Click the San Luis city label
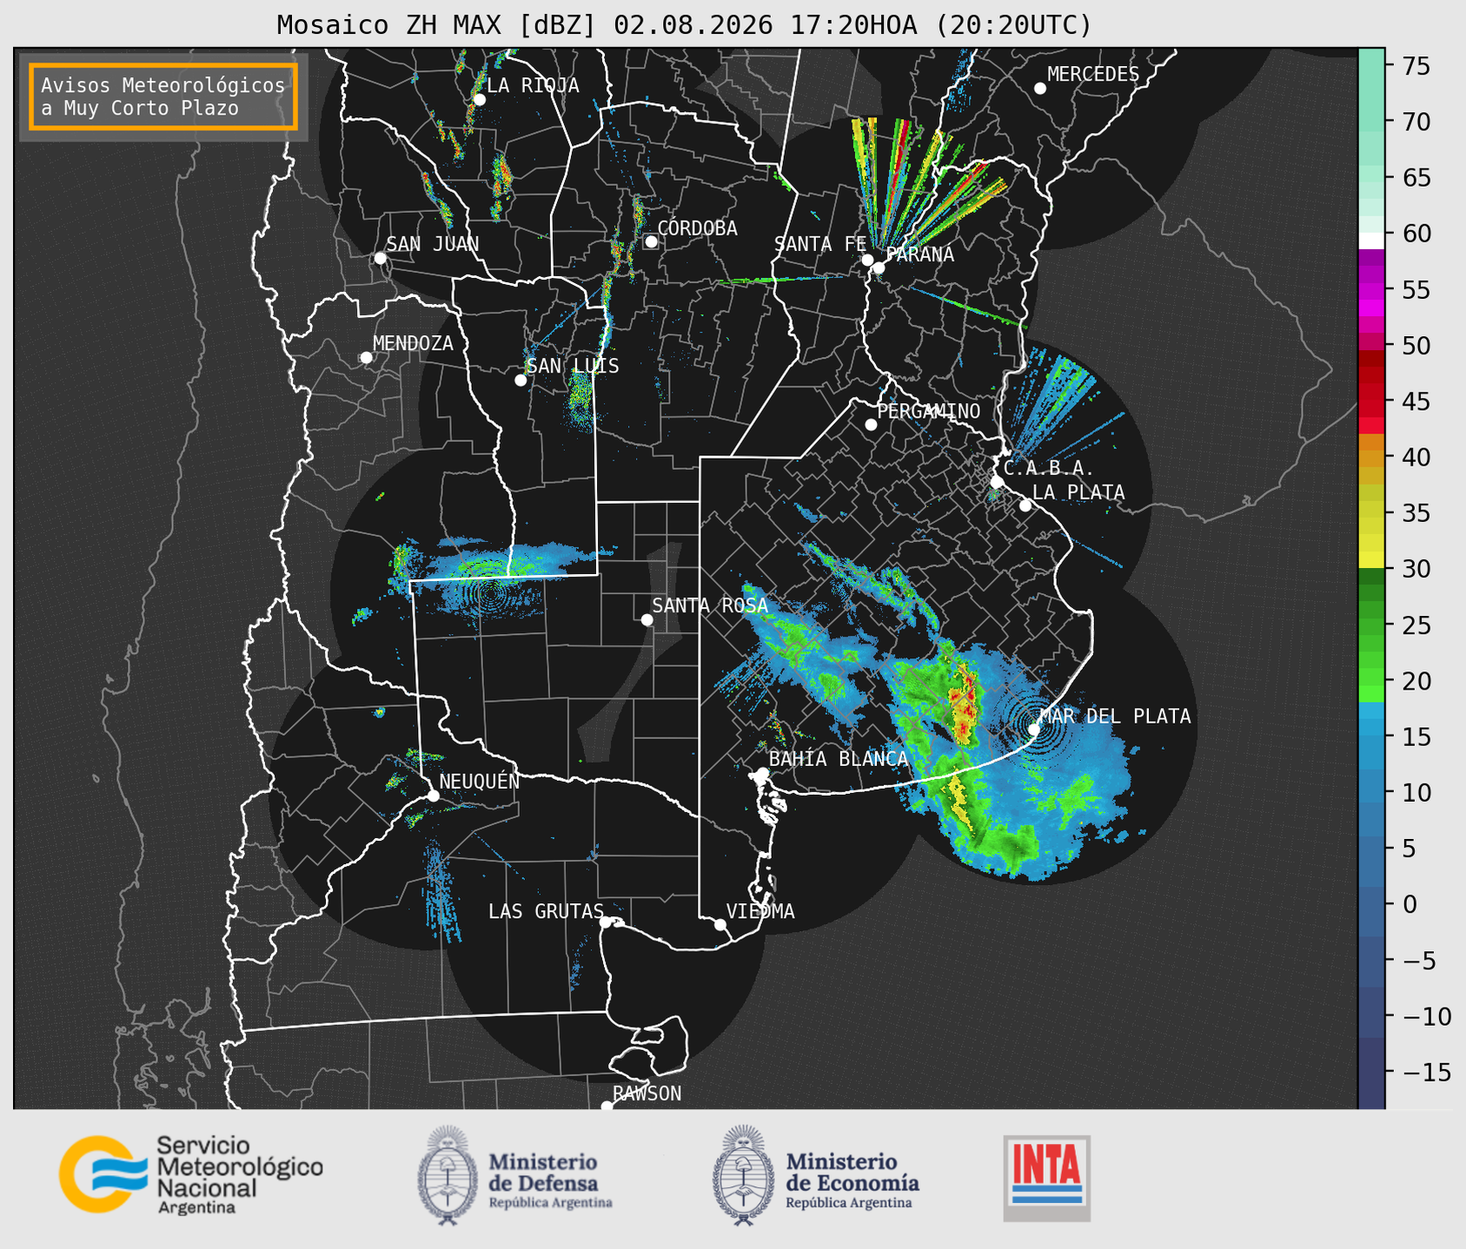 pyautogui.click(x=573, y=366)
